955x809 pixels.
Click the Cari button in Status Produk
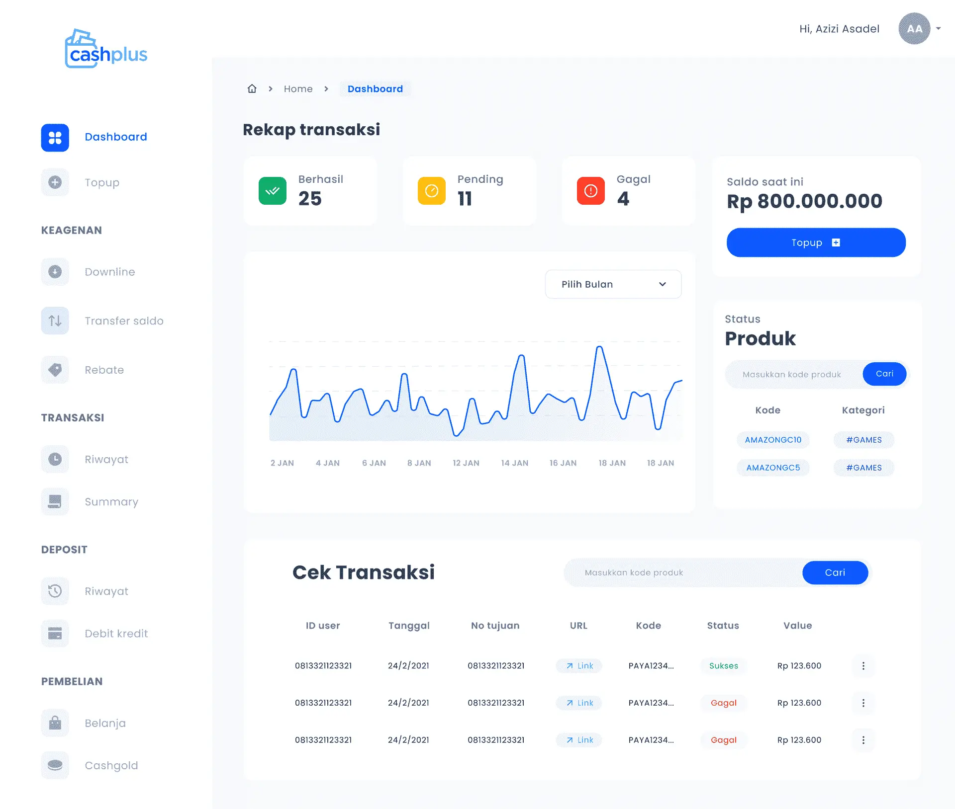(x=883, y=373)
